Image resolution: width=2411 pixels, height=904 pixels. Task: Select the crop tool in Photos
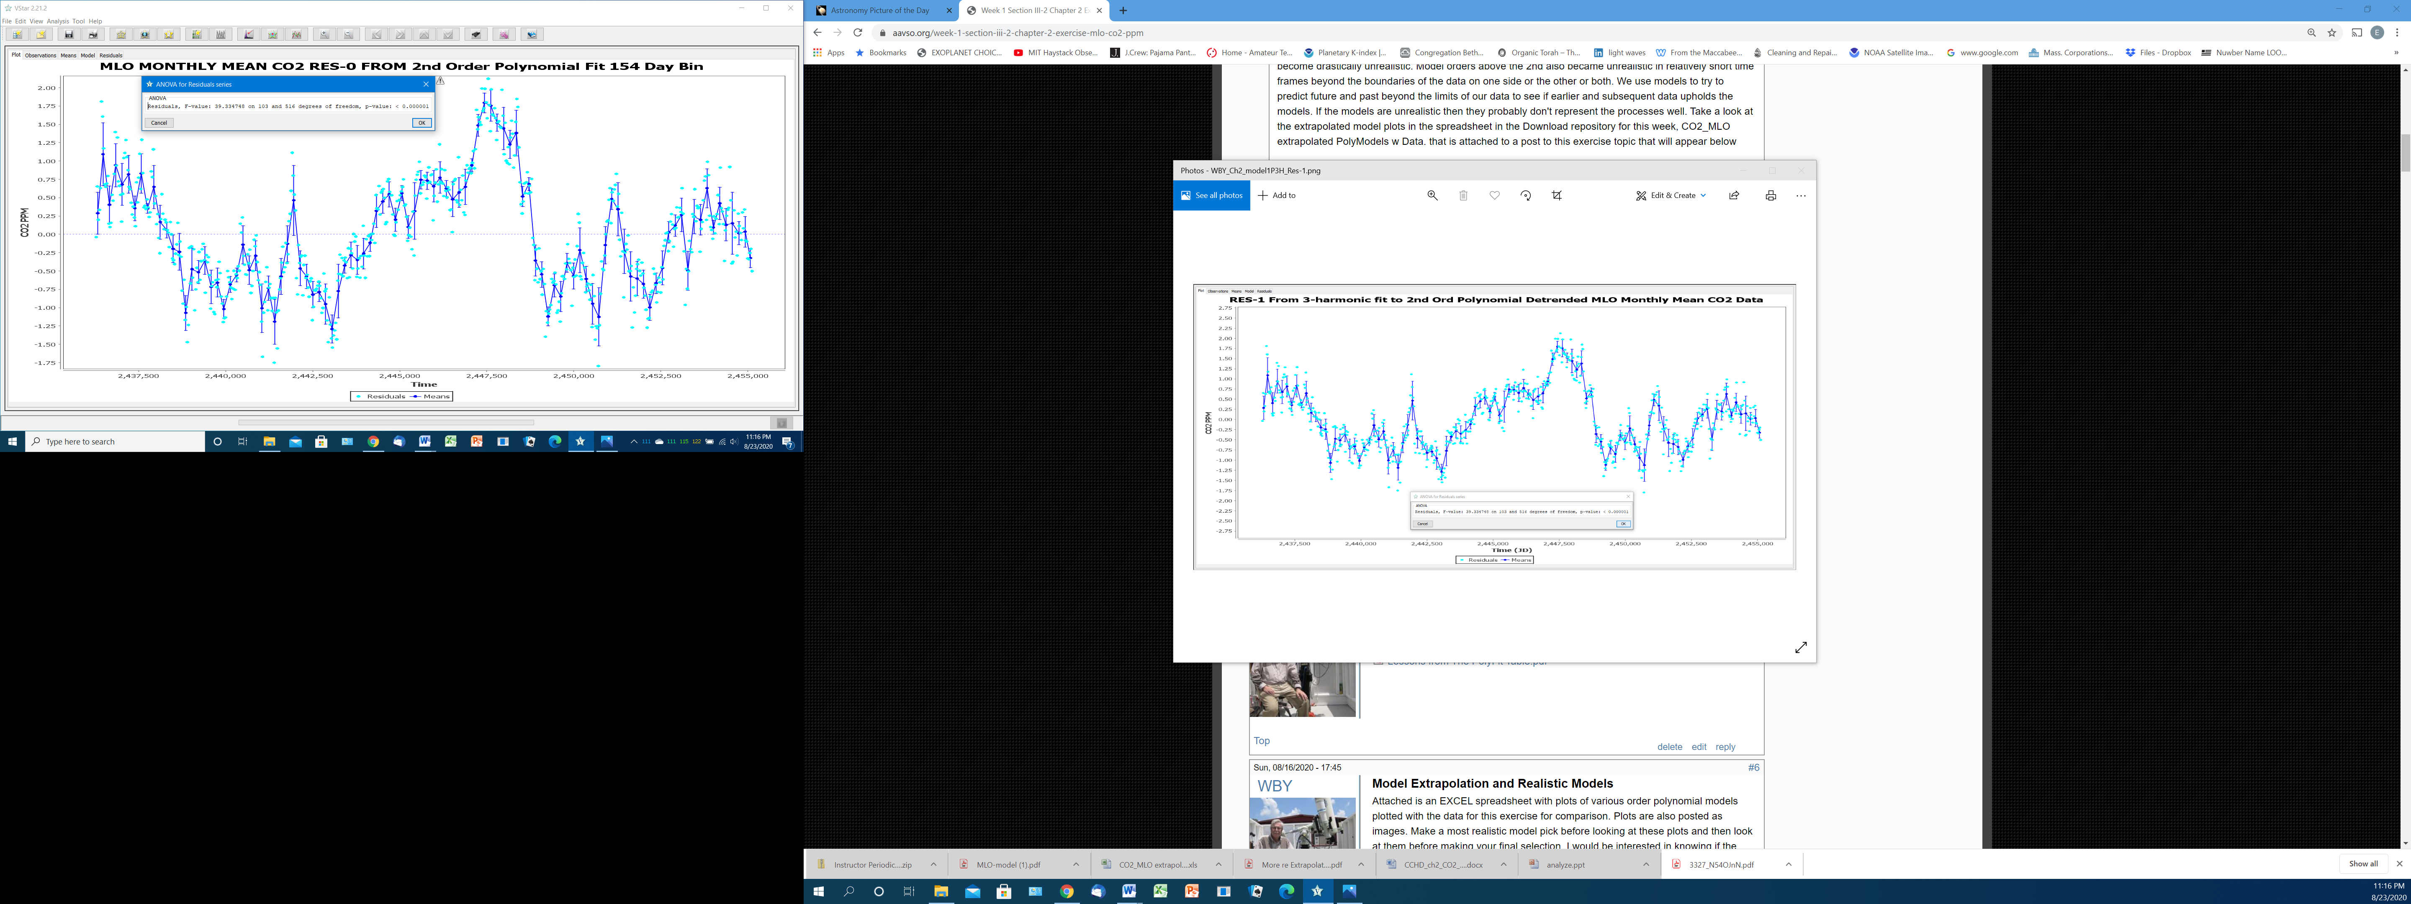(1557, 195)
